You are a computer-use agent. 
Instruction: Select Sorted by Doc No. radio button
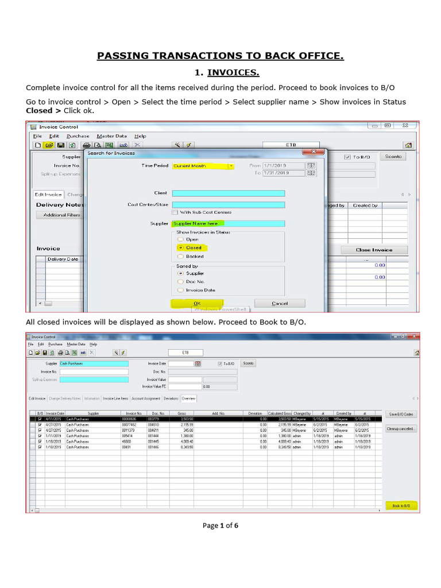coord(181,281)
